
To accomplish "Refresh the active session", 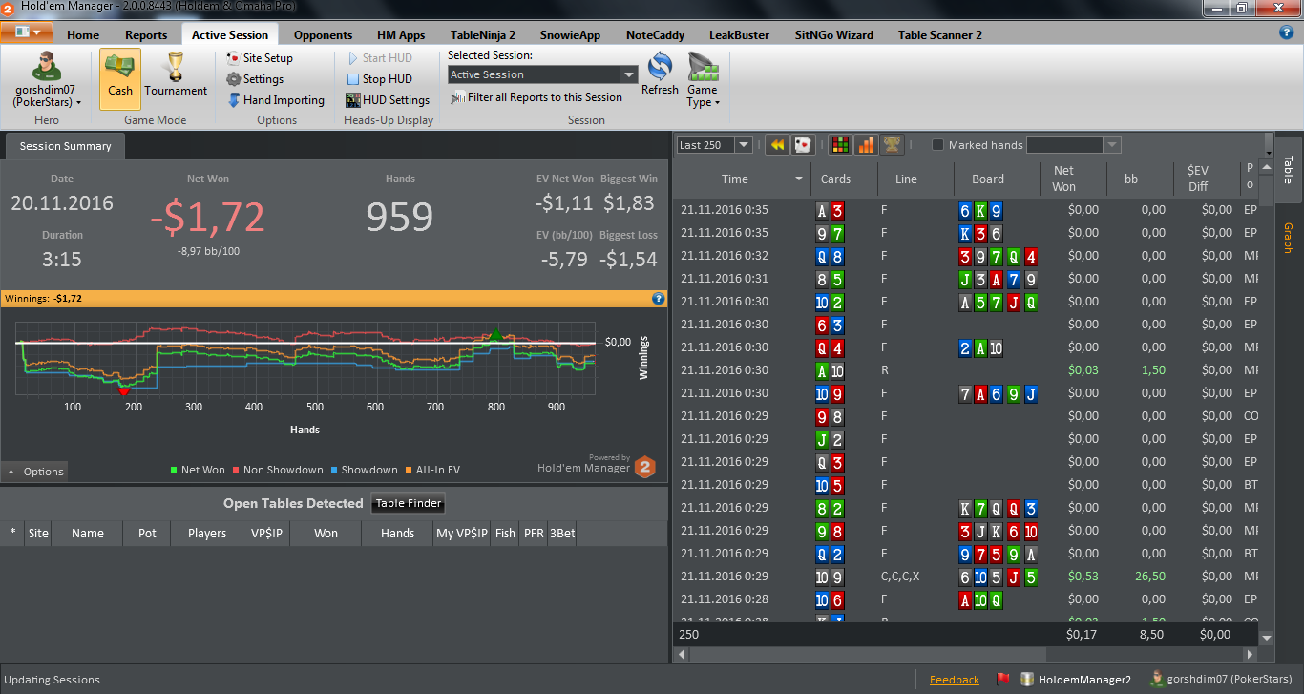I will pos(660,74).
